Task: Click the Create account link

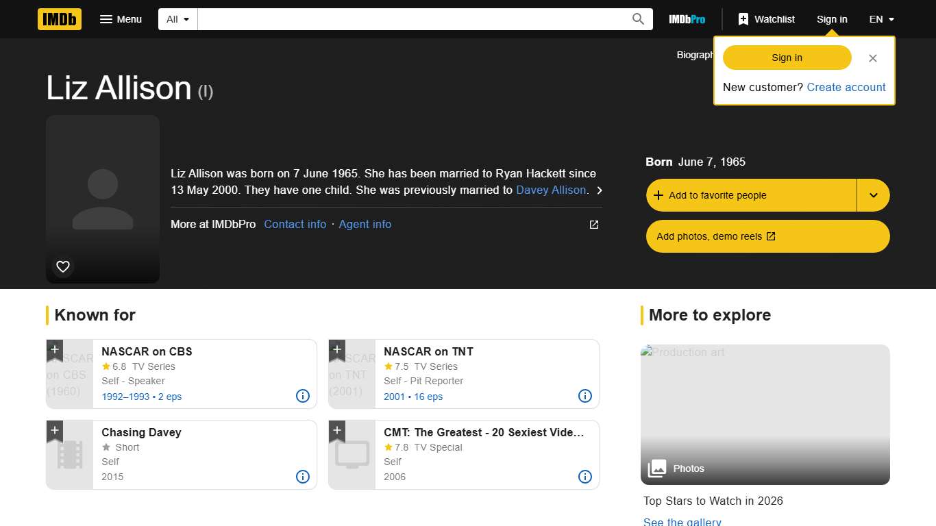Action: tap(846, 87)
